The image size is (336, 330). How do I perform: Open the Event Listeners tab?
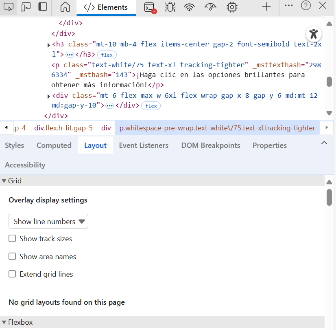pos(144,145)
